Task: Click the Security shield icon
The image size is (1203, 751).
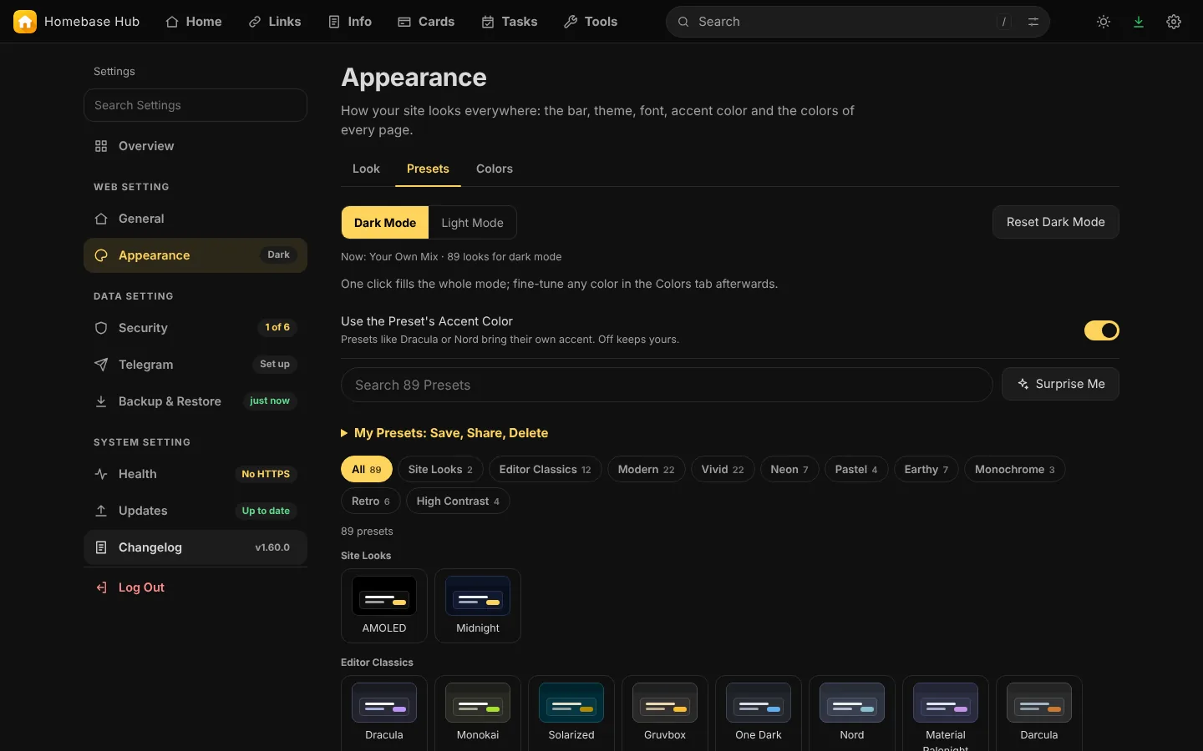Action: click(x=101, y=328)
